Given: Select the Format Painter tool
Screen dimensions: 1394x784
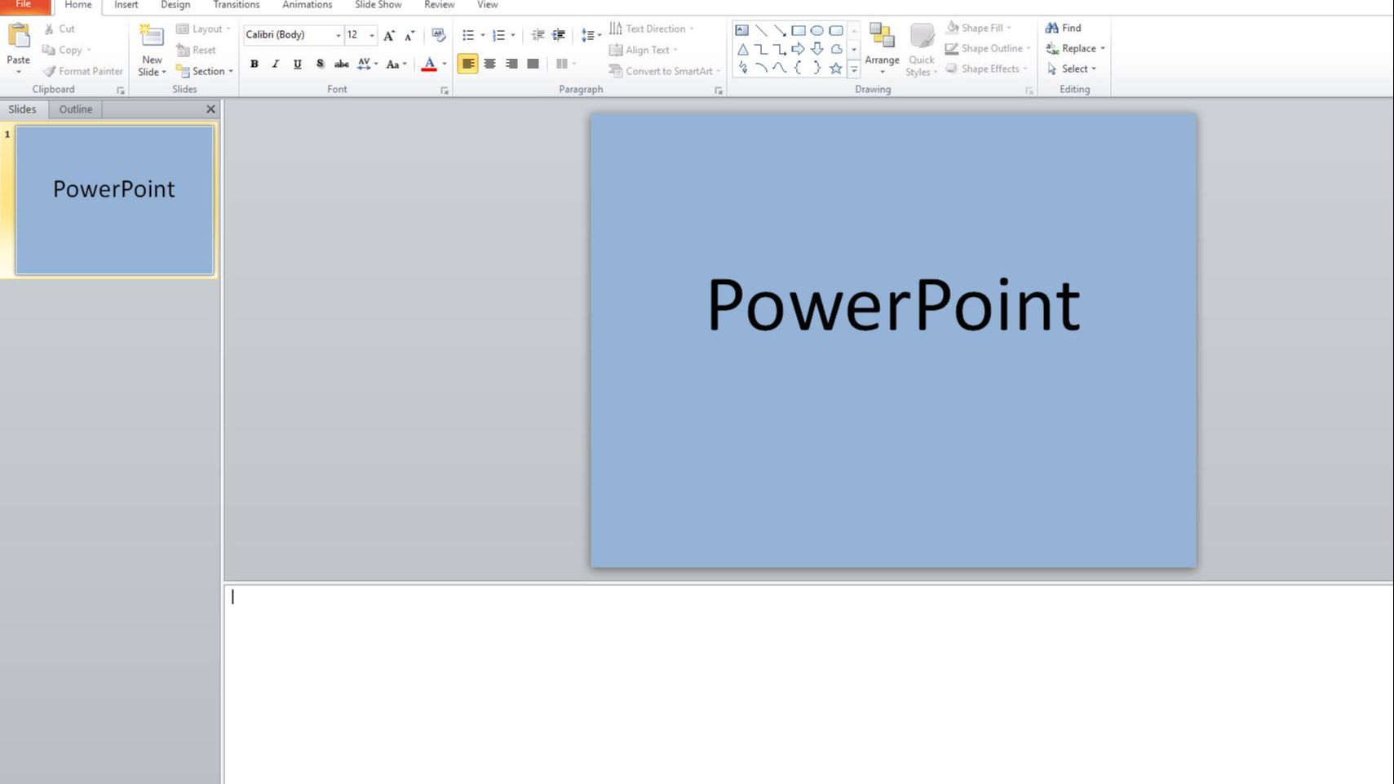Looking at the screenshot, I should click(x=82, y=71).
